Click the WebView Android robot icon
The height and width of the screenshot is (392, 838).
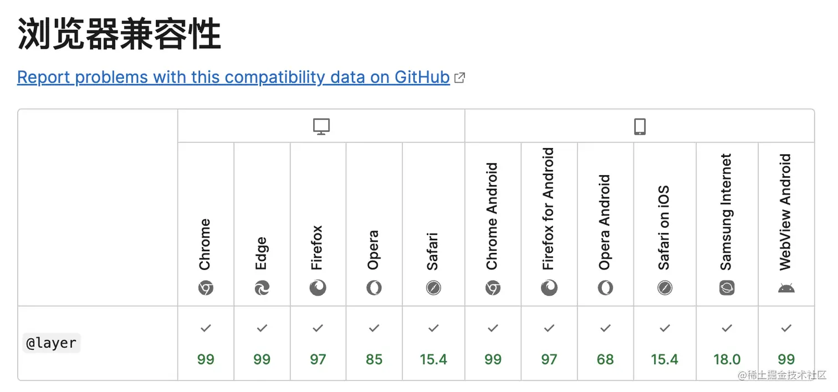pos(786,288)
